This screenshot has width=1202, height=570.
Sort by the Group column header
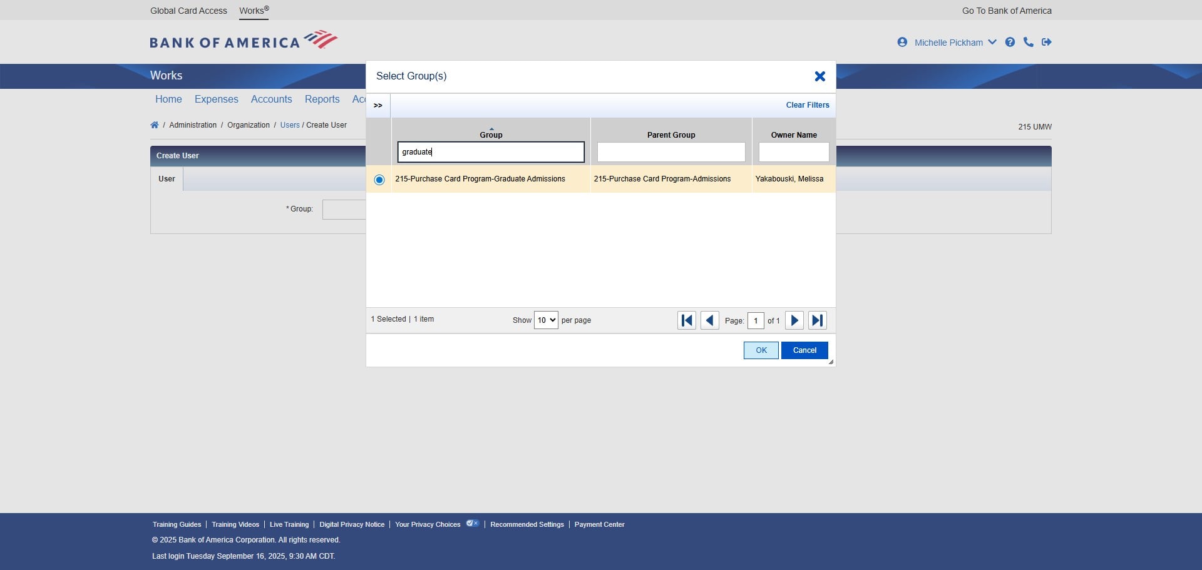pos(491,135)
